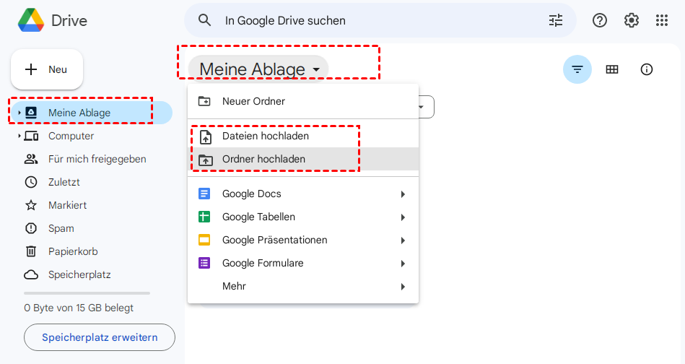Image resolution: width=685 pixels, height=364 pixels.
Task: Click Speicherplatz erweitern button
Action: pyautogui.click(x=100, y=337)
